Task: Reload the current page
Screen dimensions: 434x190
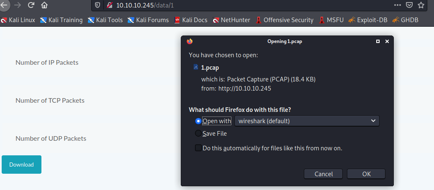Action: point(31,5)
